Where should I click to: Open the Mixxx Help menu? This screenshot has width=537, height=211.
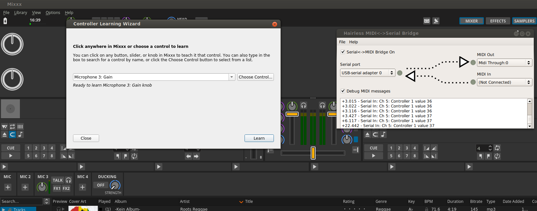tap(69, 13)
